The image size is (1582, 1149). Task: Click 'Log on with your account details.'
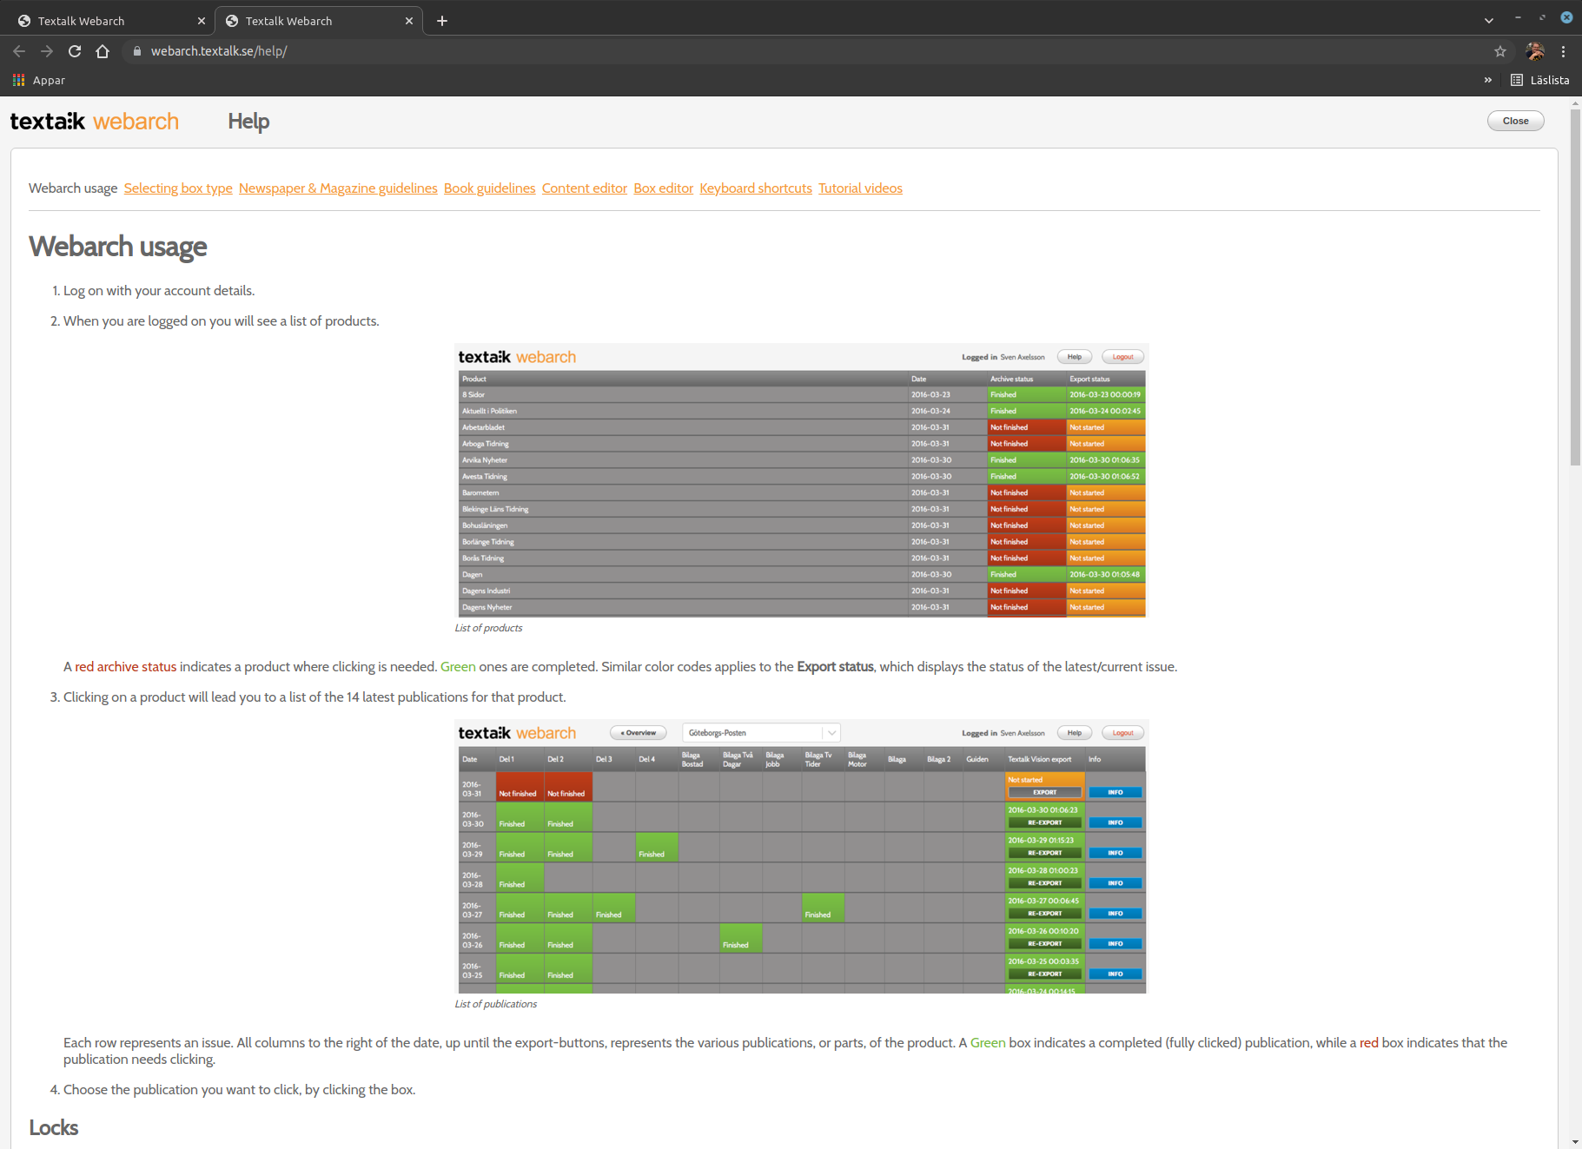(159, 291)
